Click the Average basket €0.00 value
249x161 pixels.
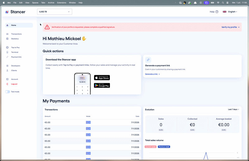click(224, 125)
